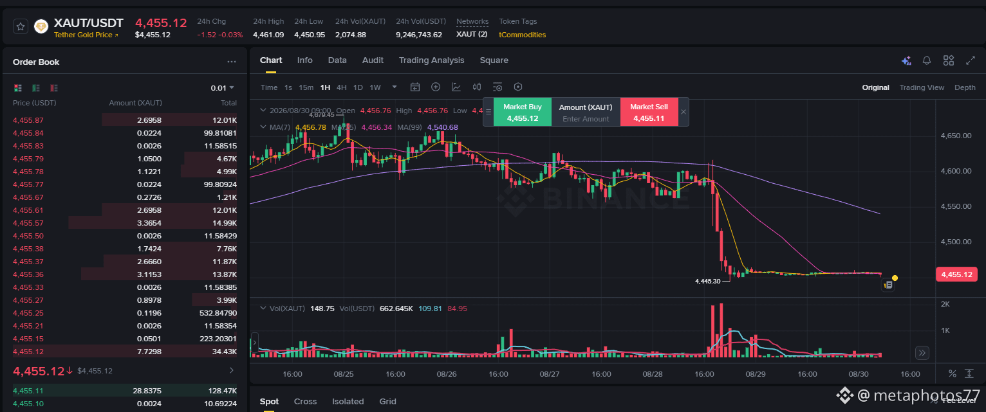Jump to latest candle double-arrow button
The width and height of the screenshot is (986, 412).
click(x=922, y=352)
